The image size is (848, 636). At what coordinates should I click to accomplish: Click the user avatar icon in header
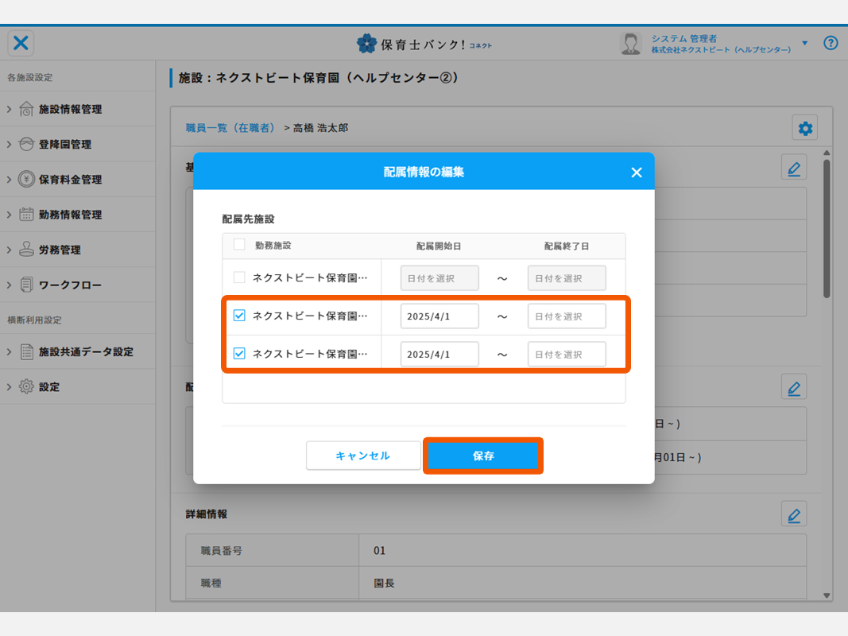tap(630, 44)
